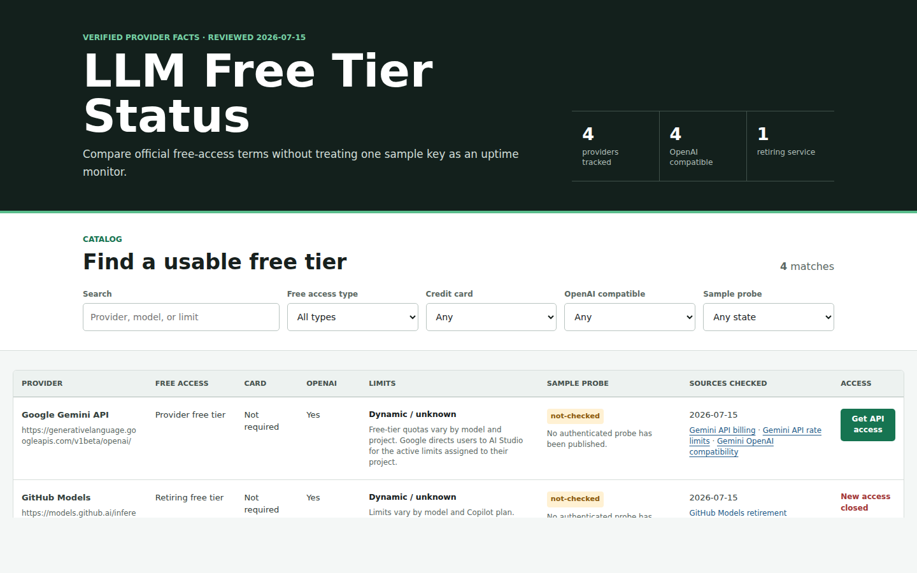Click the LLM Free Tier Status heading
This screenshot has height=573, width=917.
pyautogui.click(x=258, y=93)
